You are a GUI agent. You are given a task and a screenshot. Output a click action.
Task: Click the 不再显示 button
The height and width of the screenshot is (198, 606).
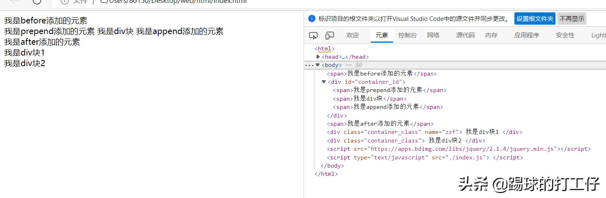pos(572,18)
